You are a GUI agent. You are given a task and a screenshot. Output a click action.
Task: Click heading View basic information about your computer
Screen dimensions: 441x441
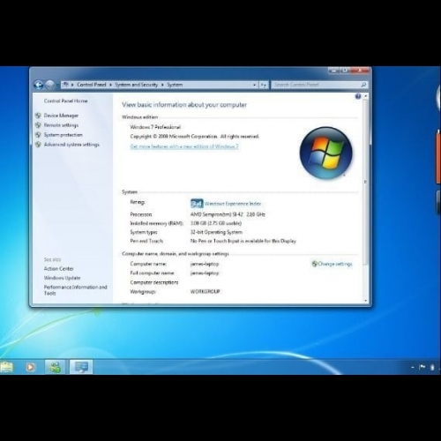(x=184, y=105)
